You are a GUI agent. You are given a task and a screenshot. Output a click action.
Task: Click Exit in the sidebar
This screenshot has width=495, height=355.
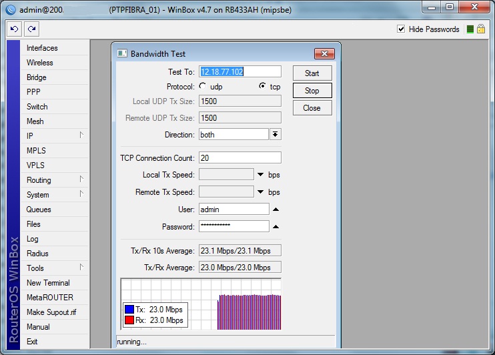click(x=54, y=342)
